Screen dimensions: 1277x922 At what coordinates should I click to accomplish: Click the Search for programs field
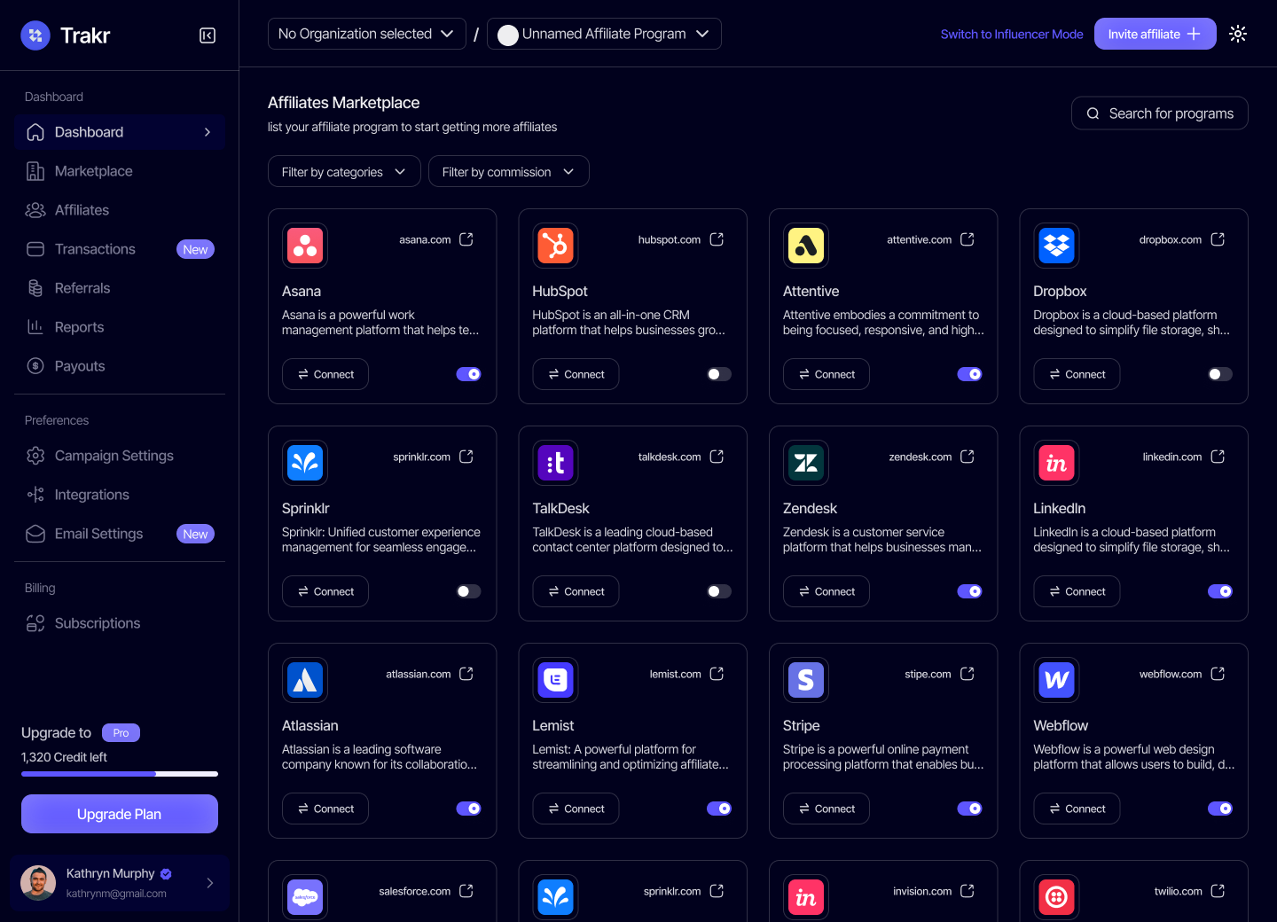coord(1159,113)
